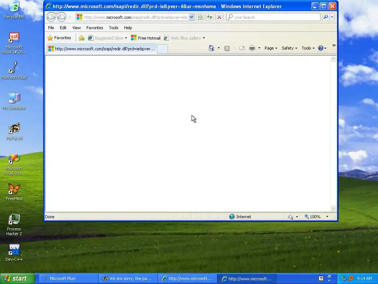Click the 100% zoom level button
This screenshot has width=378, height=284.
312,217
